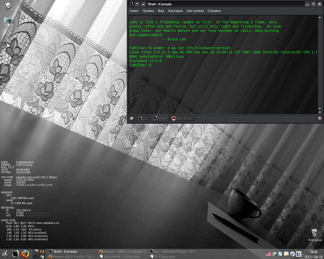Click the titlebar up-arrow button

(x=137, y=4)
